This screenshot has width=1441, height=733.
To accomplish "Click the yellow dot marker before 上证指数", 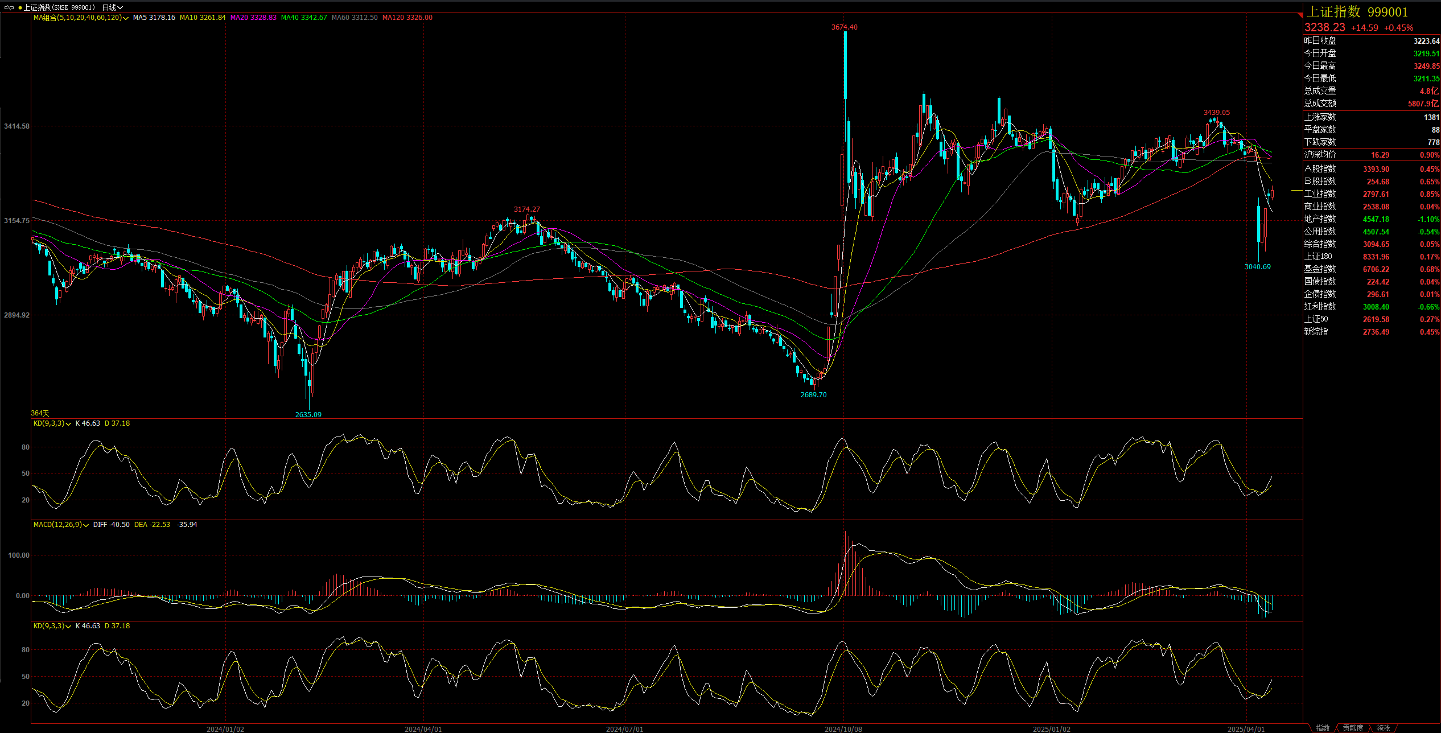I will 20,7.
